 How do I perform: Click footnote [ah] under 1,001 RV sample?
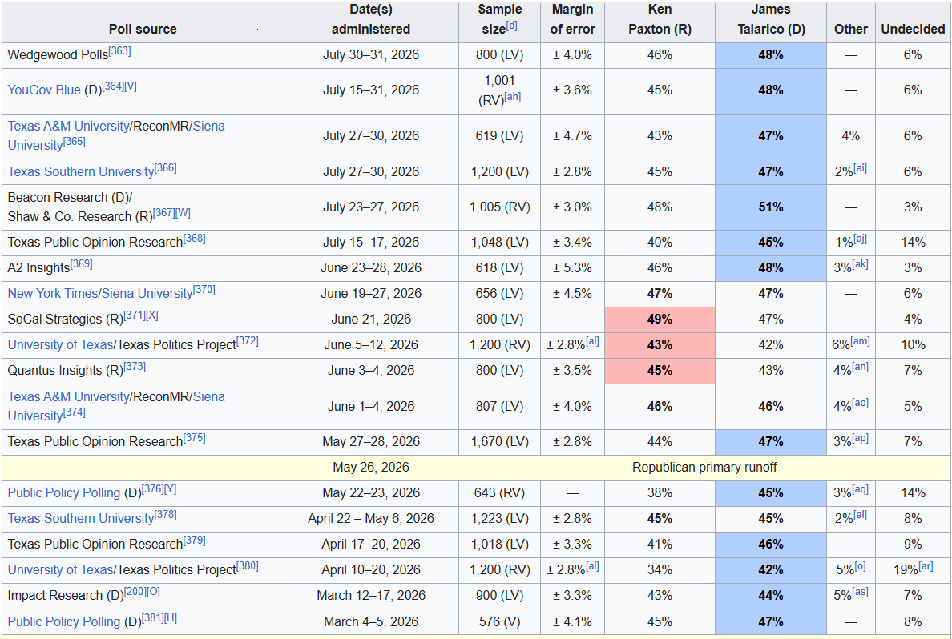(x=512, y=96)
